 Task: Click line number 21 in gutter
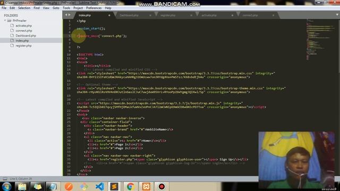pyautogui.click(x=69, y=103)
